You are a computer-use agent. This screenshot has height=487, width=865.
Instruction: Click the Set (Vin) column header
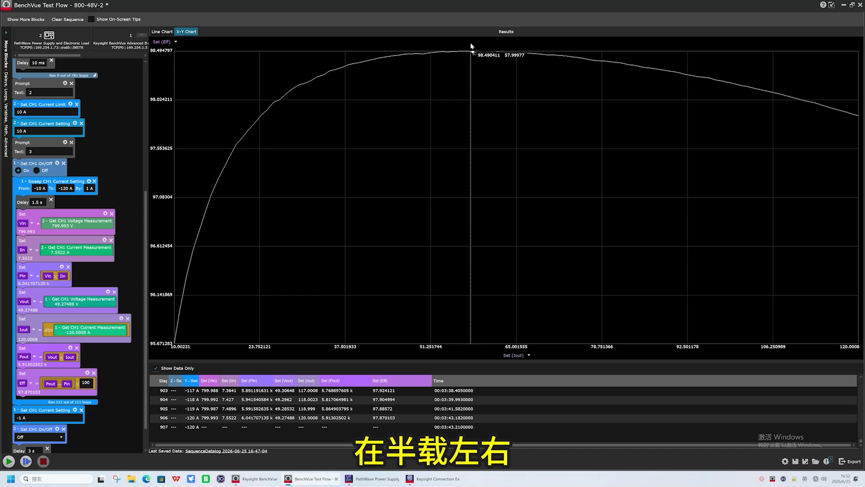coord(209,381)
